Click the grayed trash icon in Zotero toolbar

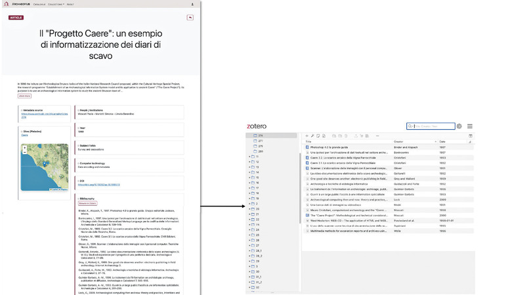(x=346, y=136)
